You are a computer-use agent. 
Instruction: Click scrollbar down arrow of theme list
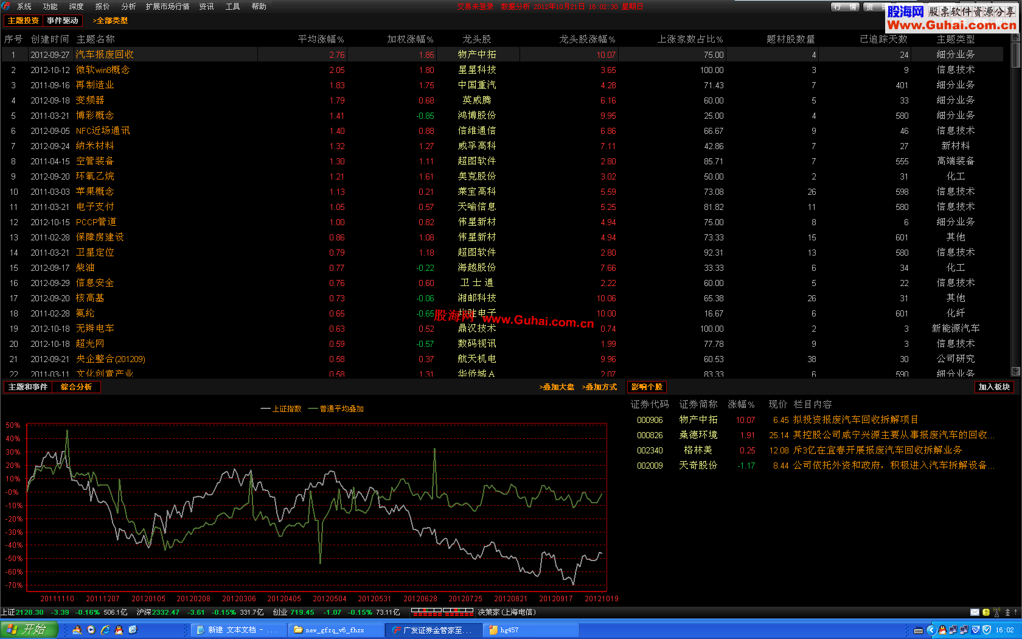click(x=1015, y=371)
